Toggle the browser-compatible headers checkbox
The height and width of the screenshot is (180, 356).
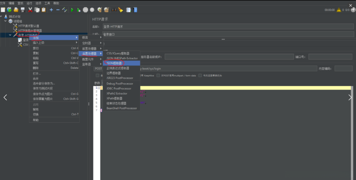pyautogui.click(x=200, y=76)
